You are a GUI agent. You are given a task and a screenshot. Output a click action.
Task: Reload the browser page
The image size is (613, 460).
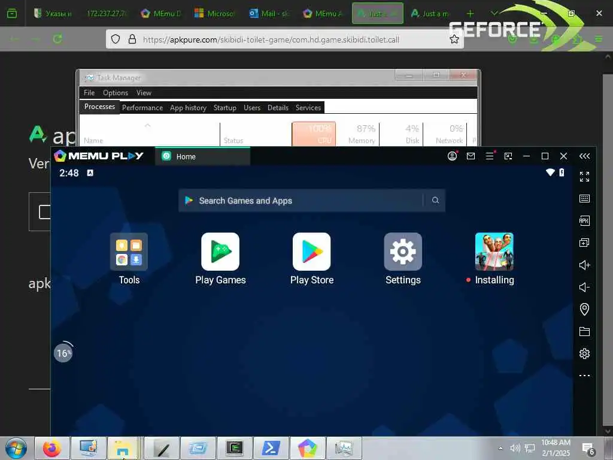tap(57, 39)
